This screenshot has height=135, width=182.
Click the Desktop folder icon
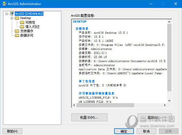click(x=17, y=18)
